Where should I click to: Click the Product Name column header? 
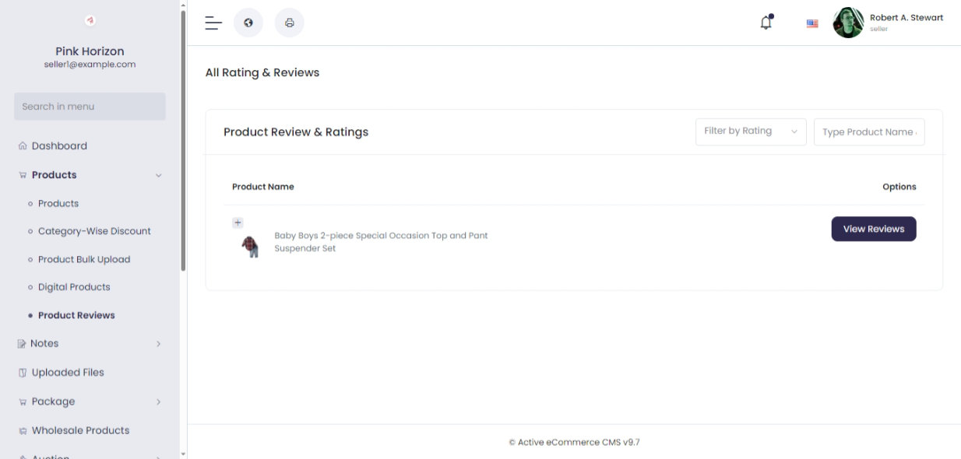(x=263, y=187)
